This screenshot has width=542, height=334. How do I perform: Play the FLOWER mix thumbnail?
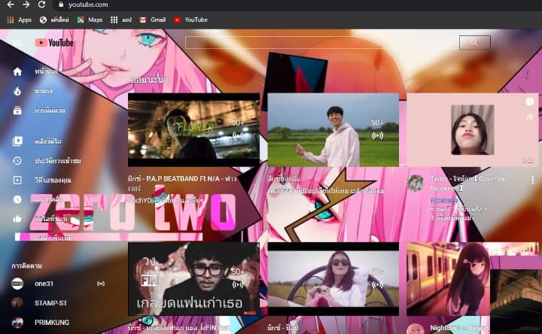[193, 130]
